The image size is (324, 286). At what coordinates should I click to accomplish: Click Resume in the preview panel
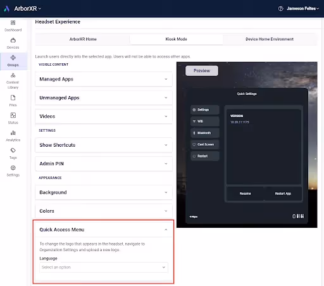pos(245,194)
